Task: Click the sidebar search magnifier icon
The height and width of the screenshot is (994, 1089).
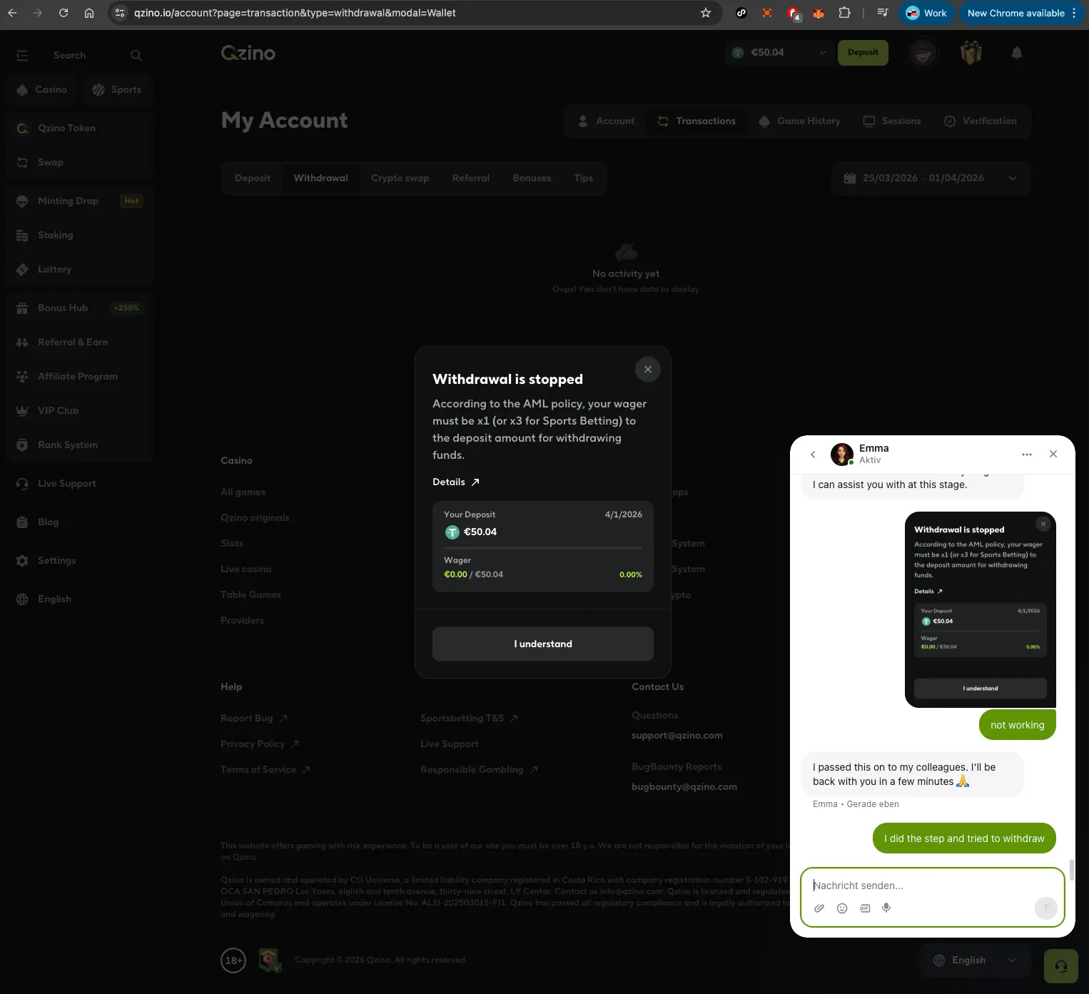Action: (x=136, y=56)
